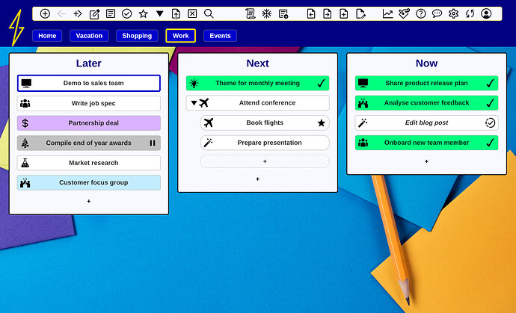Toggle the Edit blog post completion circle
The width and height of the screenshot is (516, 313).
click(490, 123)
